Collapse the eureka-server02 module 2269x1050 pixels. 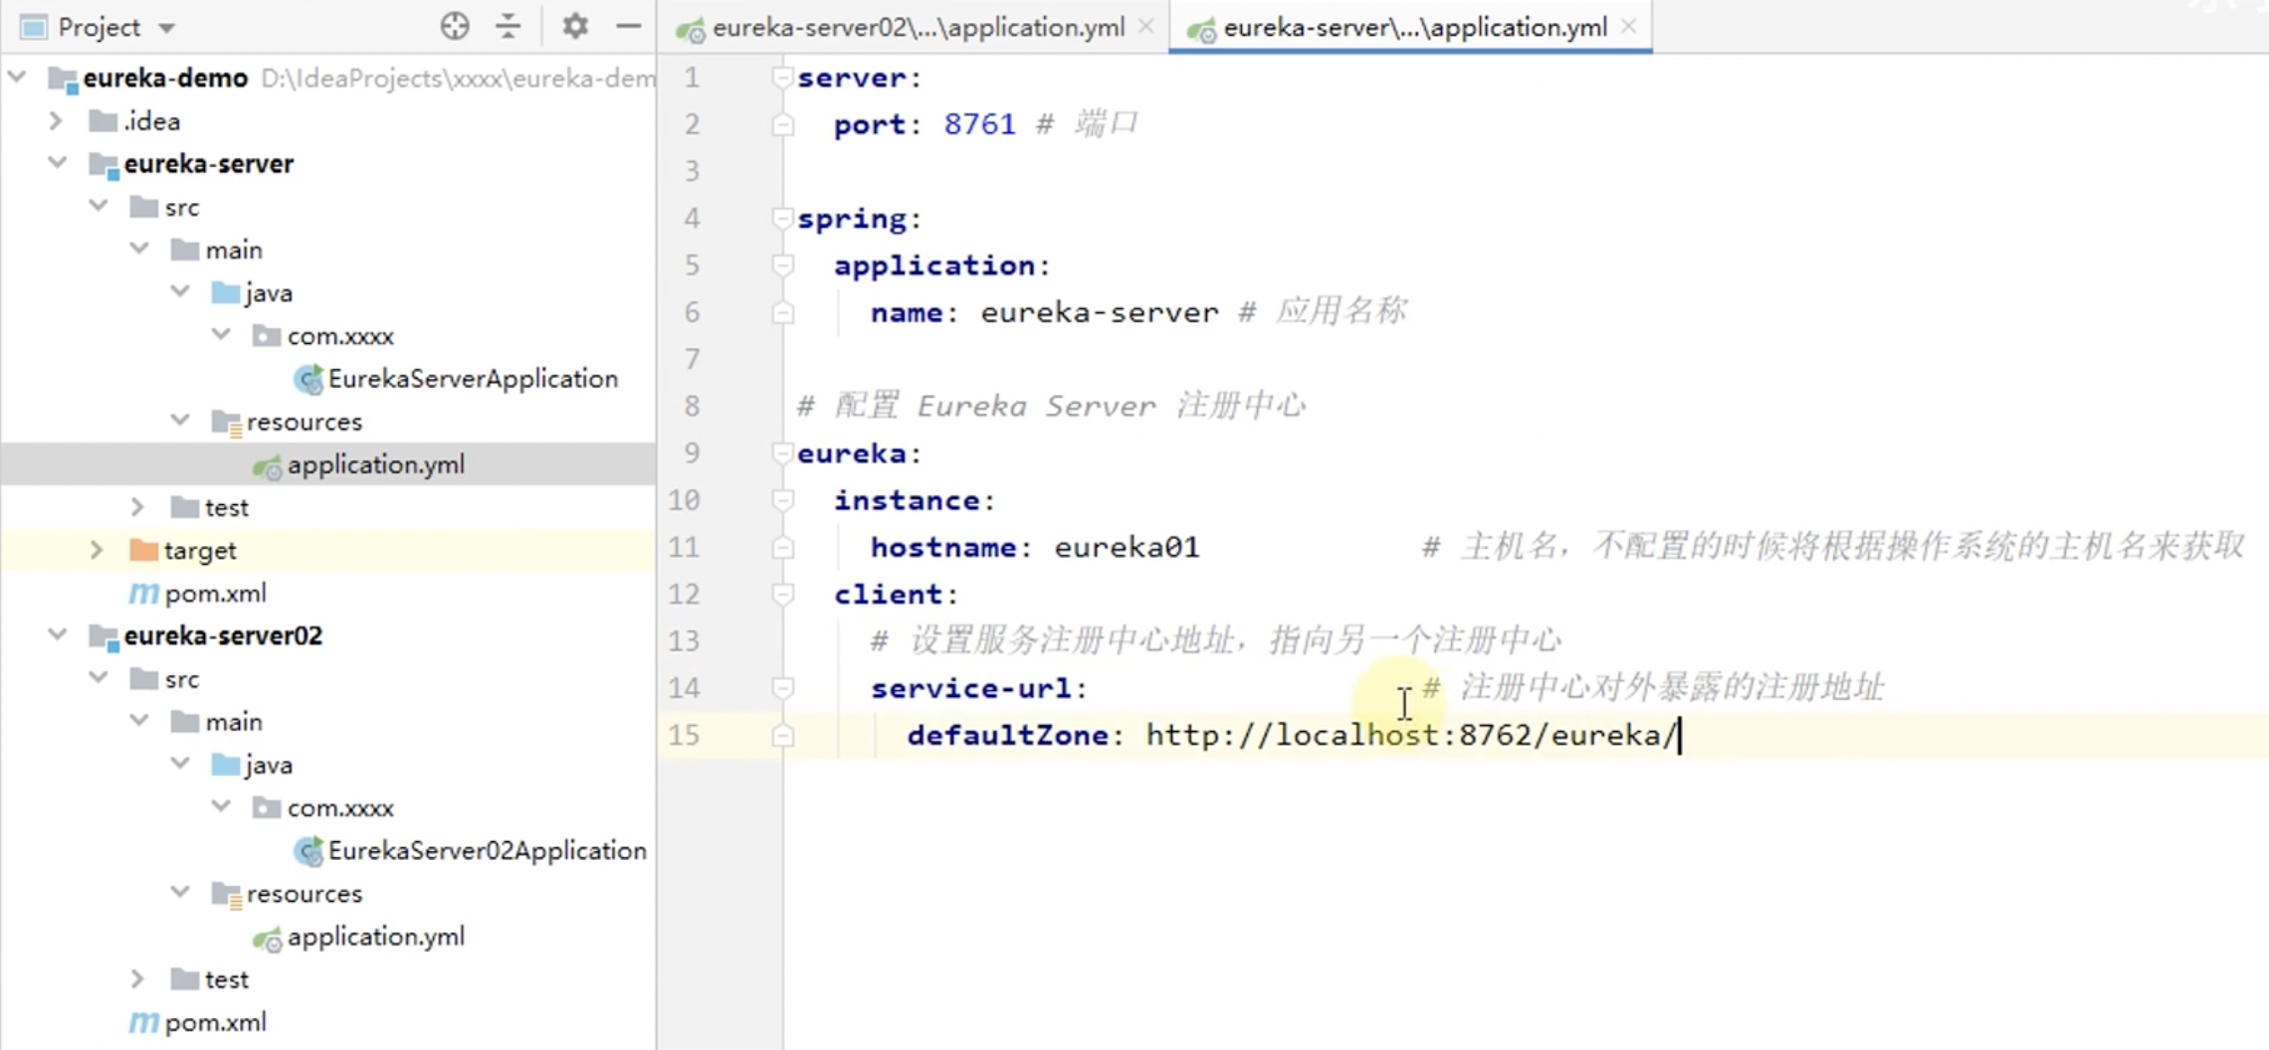(58, 634)
